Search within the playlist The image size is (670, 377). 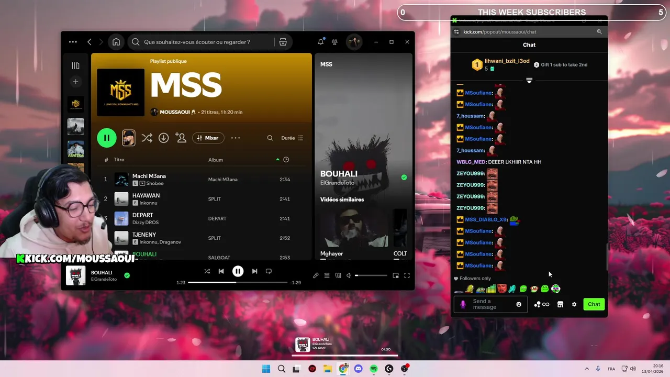(x=270, y=138)
